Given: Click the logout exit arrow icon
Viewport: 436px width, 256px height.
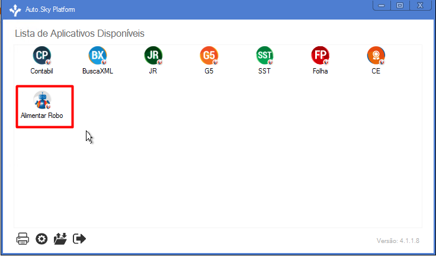Looking at the screenshot, I should pyautogui.click(x=79, y=239).
